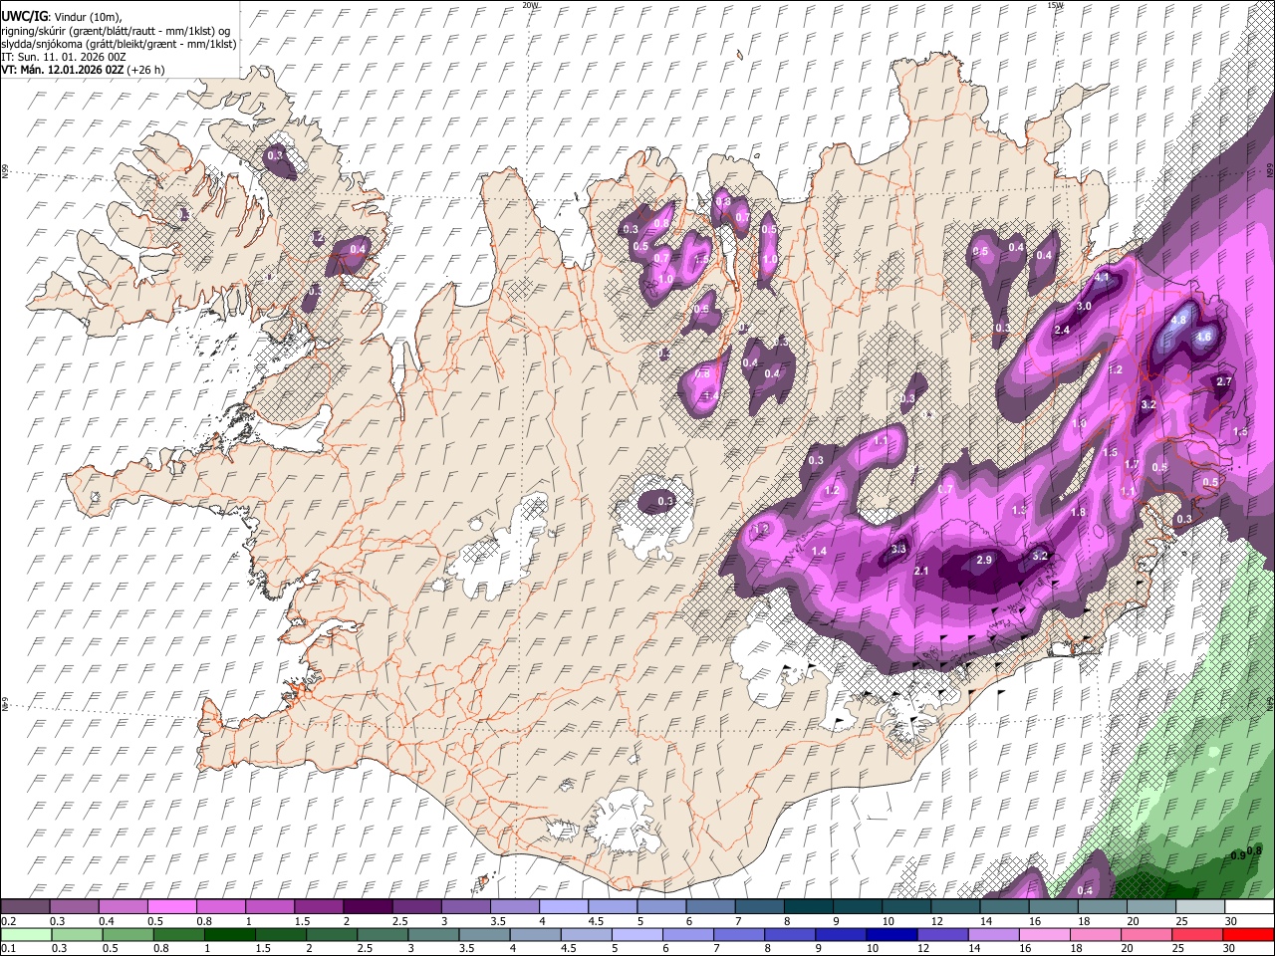Click the "1.8" snowfall value
This screenshot has height=956, width=1275.
(x=1078, y=513)
